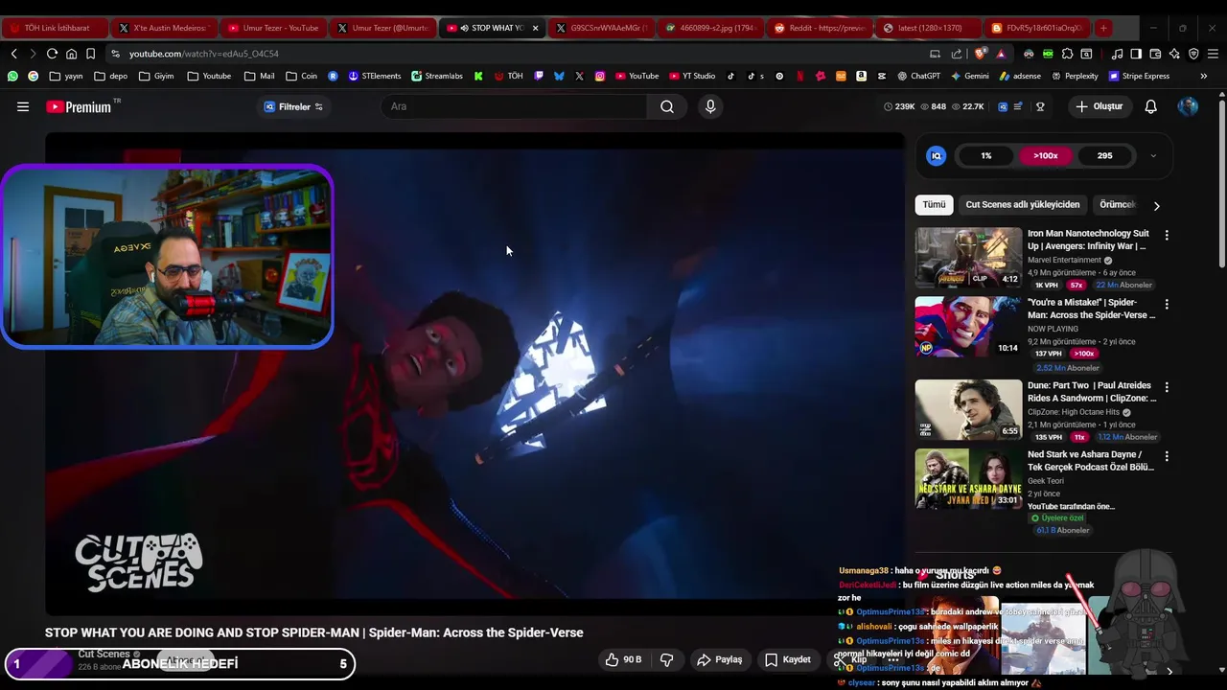Go back to previous page
1227x690 pixels.
click(13, 54)
